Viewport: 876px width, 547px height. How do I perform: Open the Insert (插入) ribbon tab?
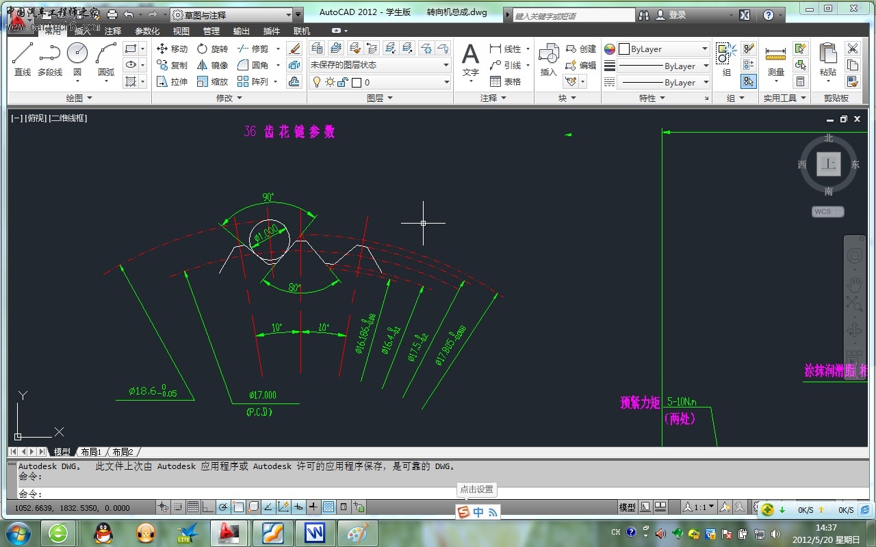[82, 31]
